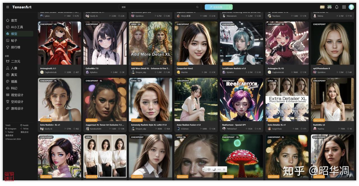The image size is (359, 186).
Task: Select the 真实 category
Action: 19,75
